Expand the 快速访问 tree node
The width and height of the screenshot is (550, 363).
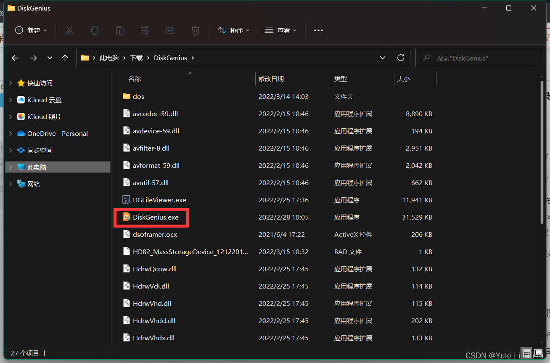point(11,83)
